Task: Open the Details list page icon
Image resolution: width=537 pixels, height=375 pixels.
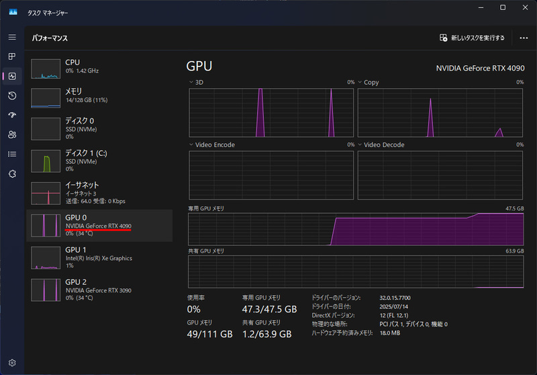Action: [12, 155]
